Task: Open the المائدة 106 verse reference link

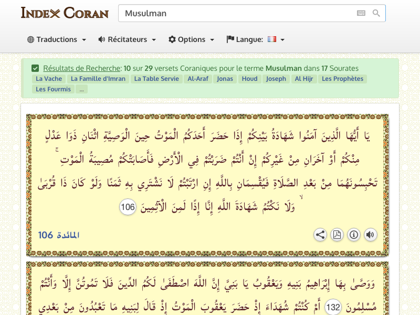Action: point(59,235)
